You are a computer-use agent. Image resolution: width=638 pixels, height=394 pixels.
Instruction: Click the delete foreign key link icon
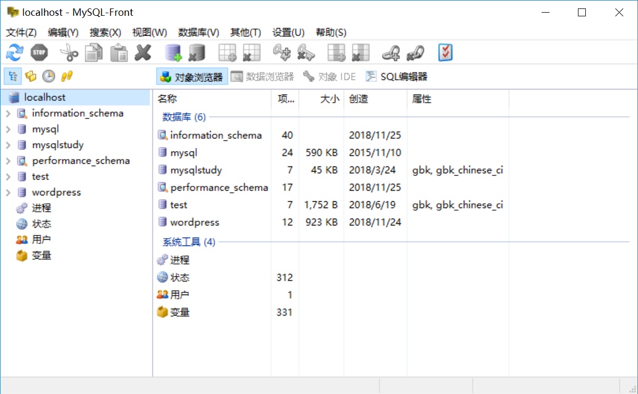point(415,53)
